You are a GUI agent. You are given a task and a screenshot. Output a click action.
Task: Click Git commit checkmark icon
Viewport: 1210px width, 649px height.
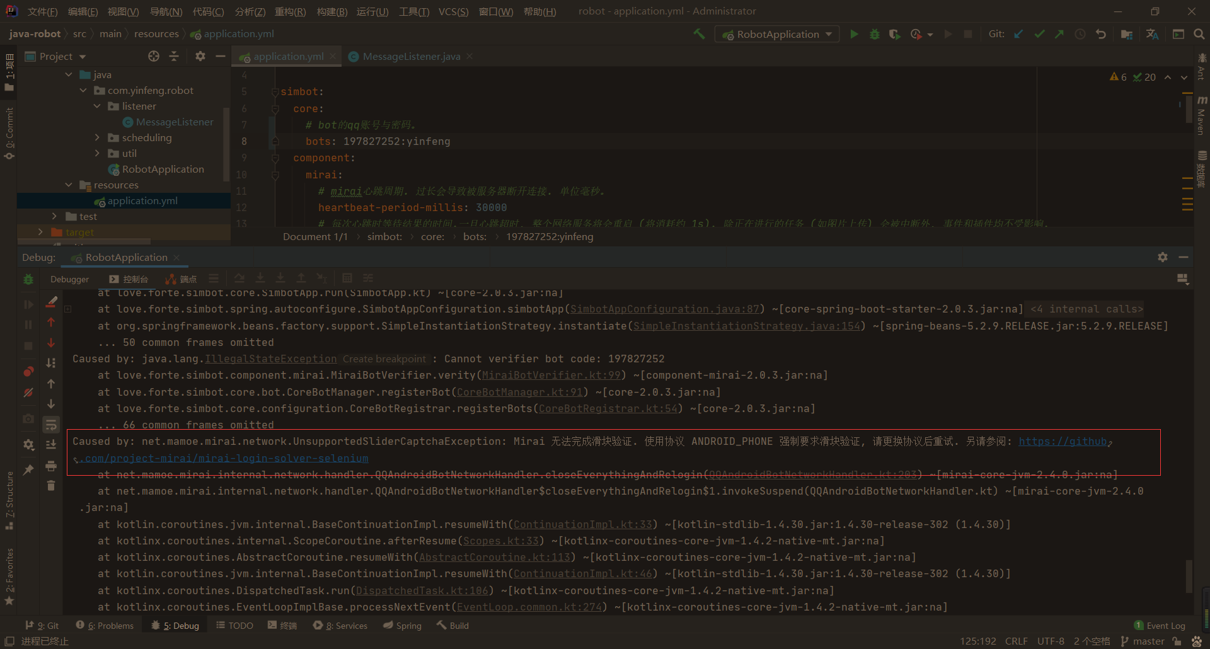tap(1039, 34)
